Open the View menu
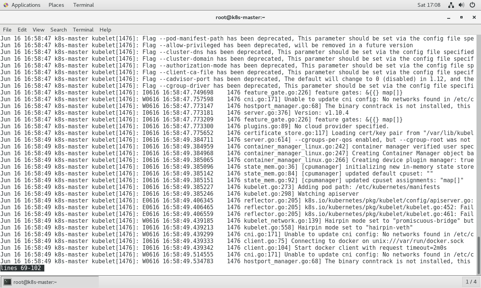 pyautogui.click(x=38, y=30)
